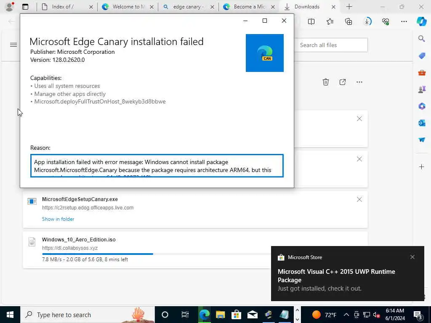
Task: Click the 'Search all files' field
Action: (x=331, y=45)
